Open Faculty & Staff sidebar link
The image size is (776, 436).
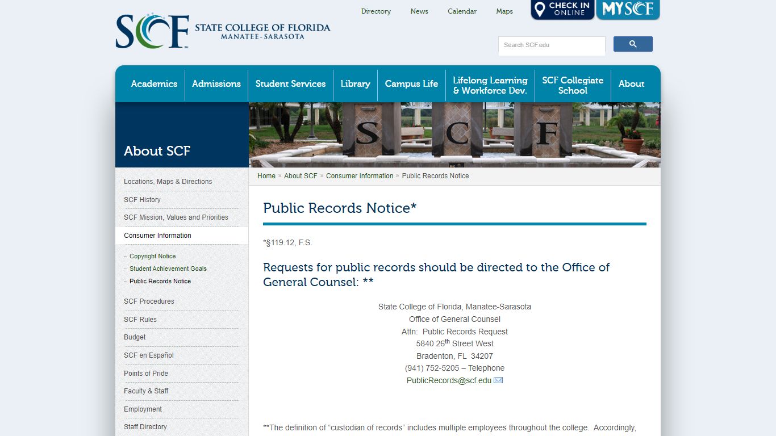pyautogui.click(x=146, y=391)
